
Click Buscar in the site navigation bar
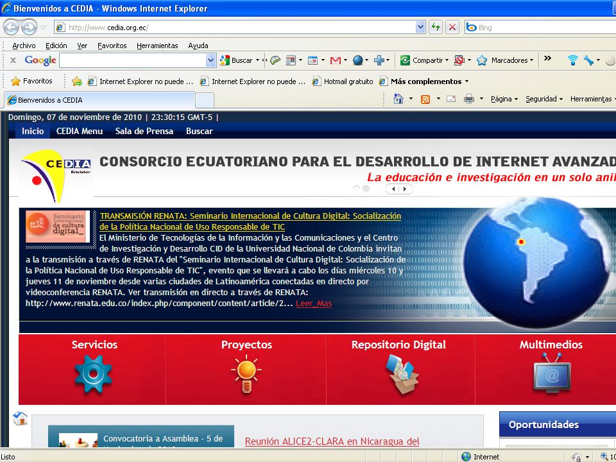(200, 131)
